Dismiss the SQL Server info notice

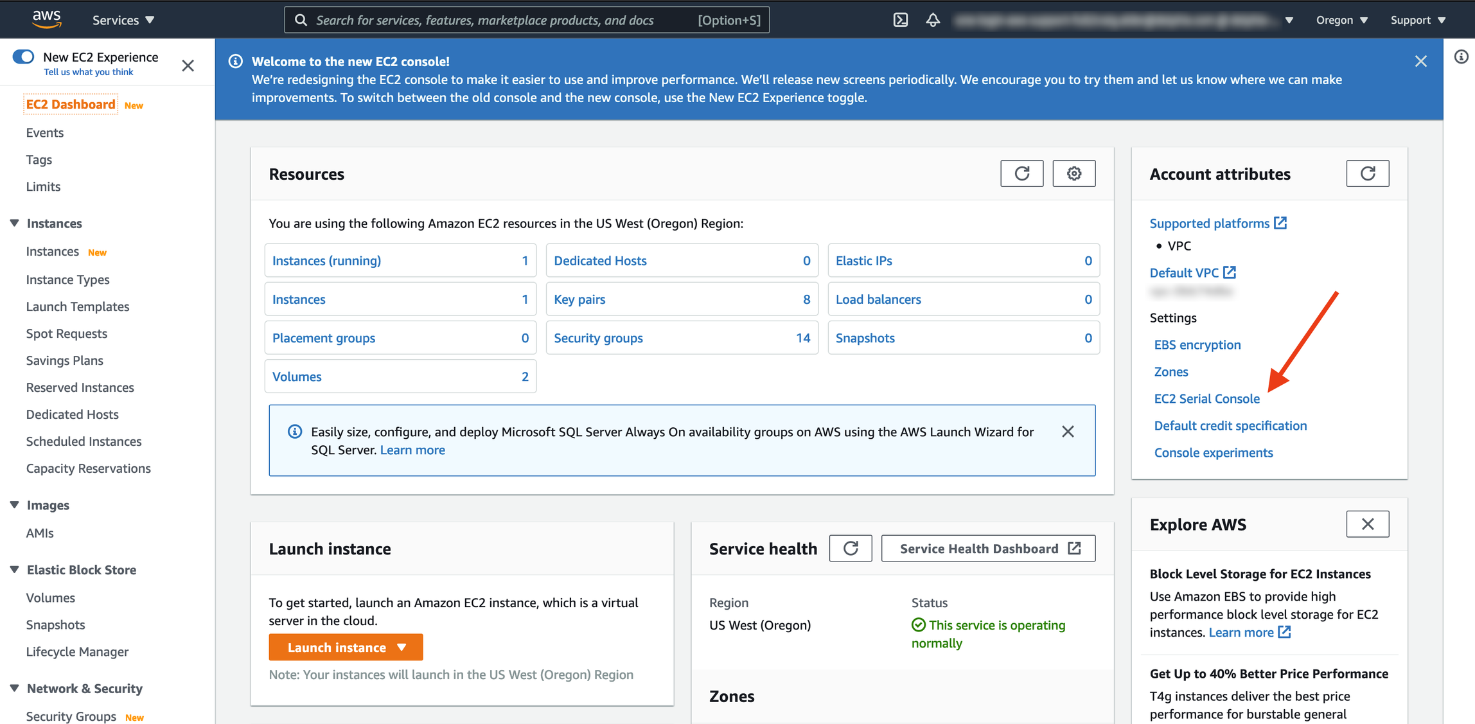1067,432
